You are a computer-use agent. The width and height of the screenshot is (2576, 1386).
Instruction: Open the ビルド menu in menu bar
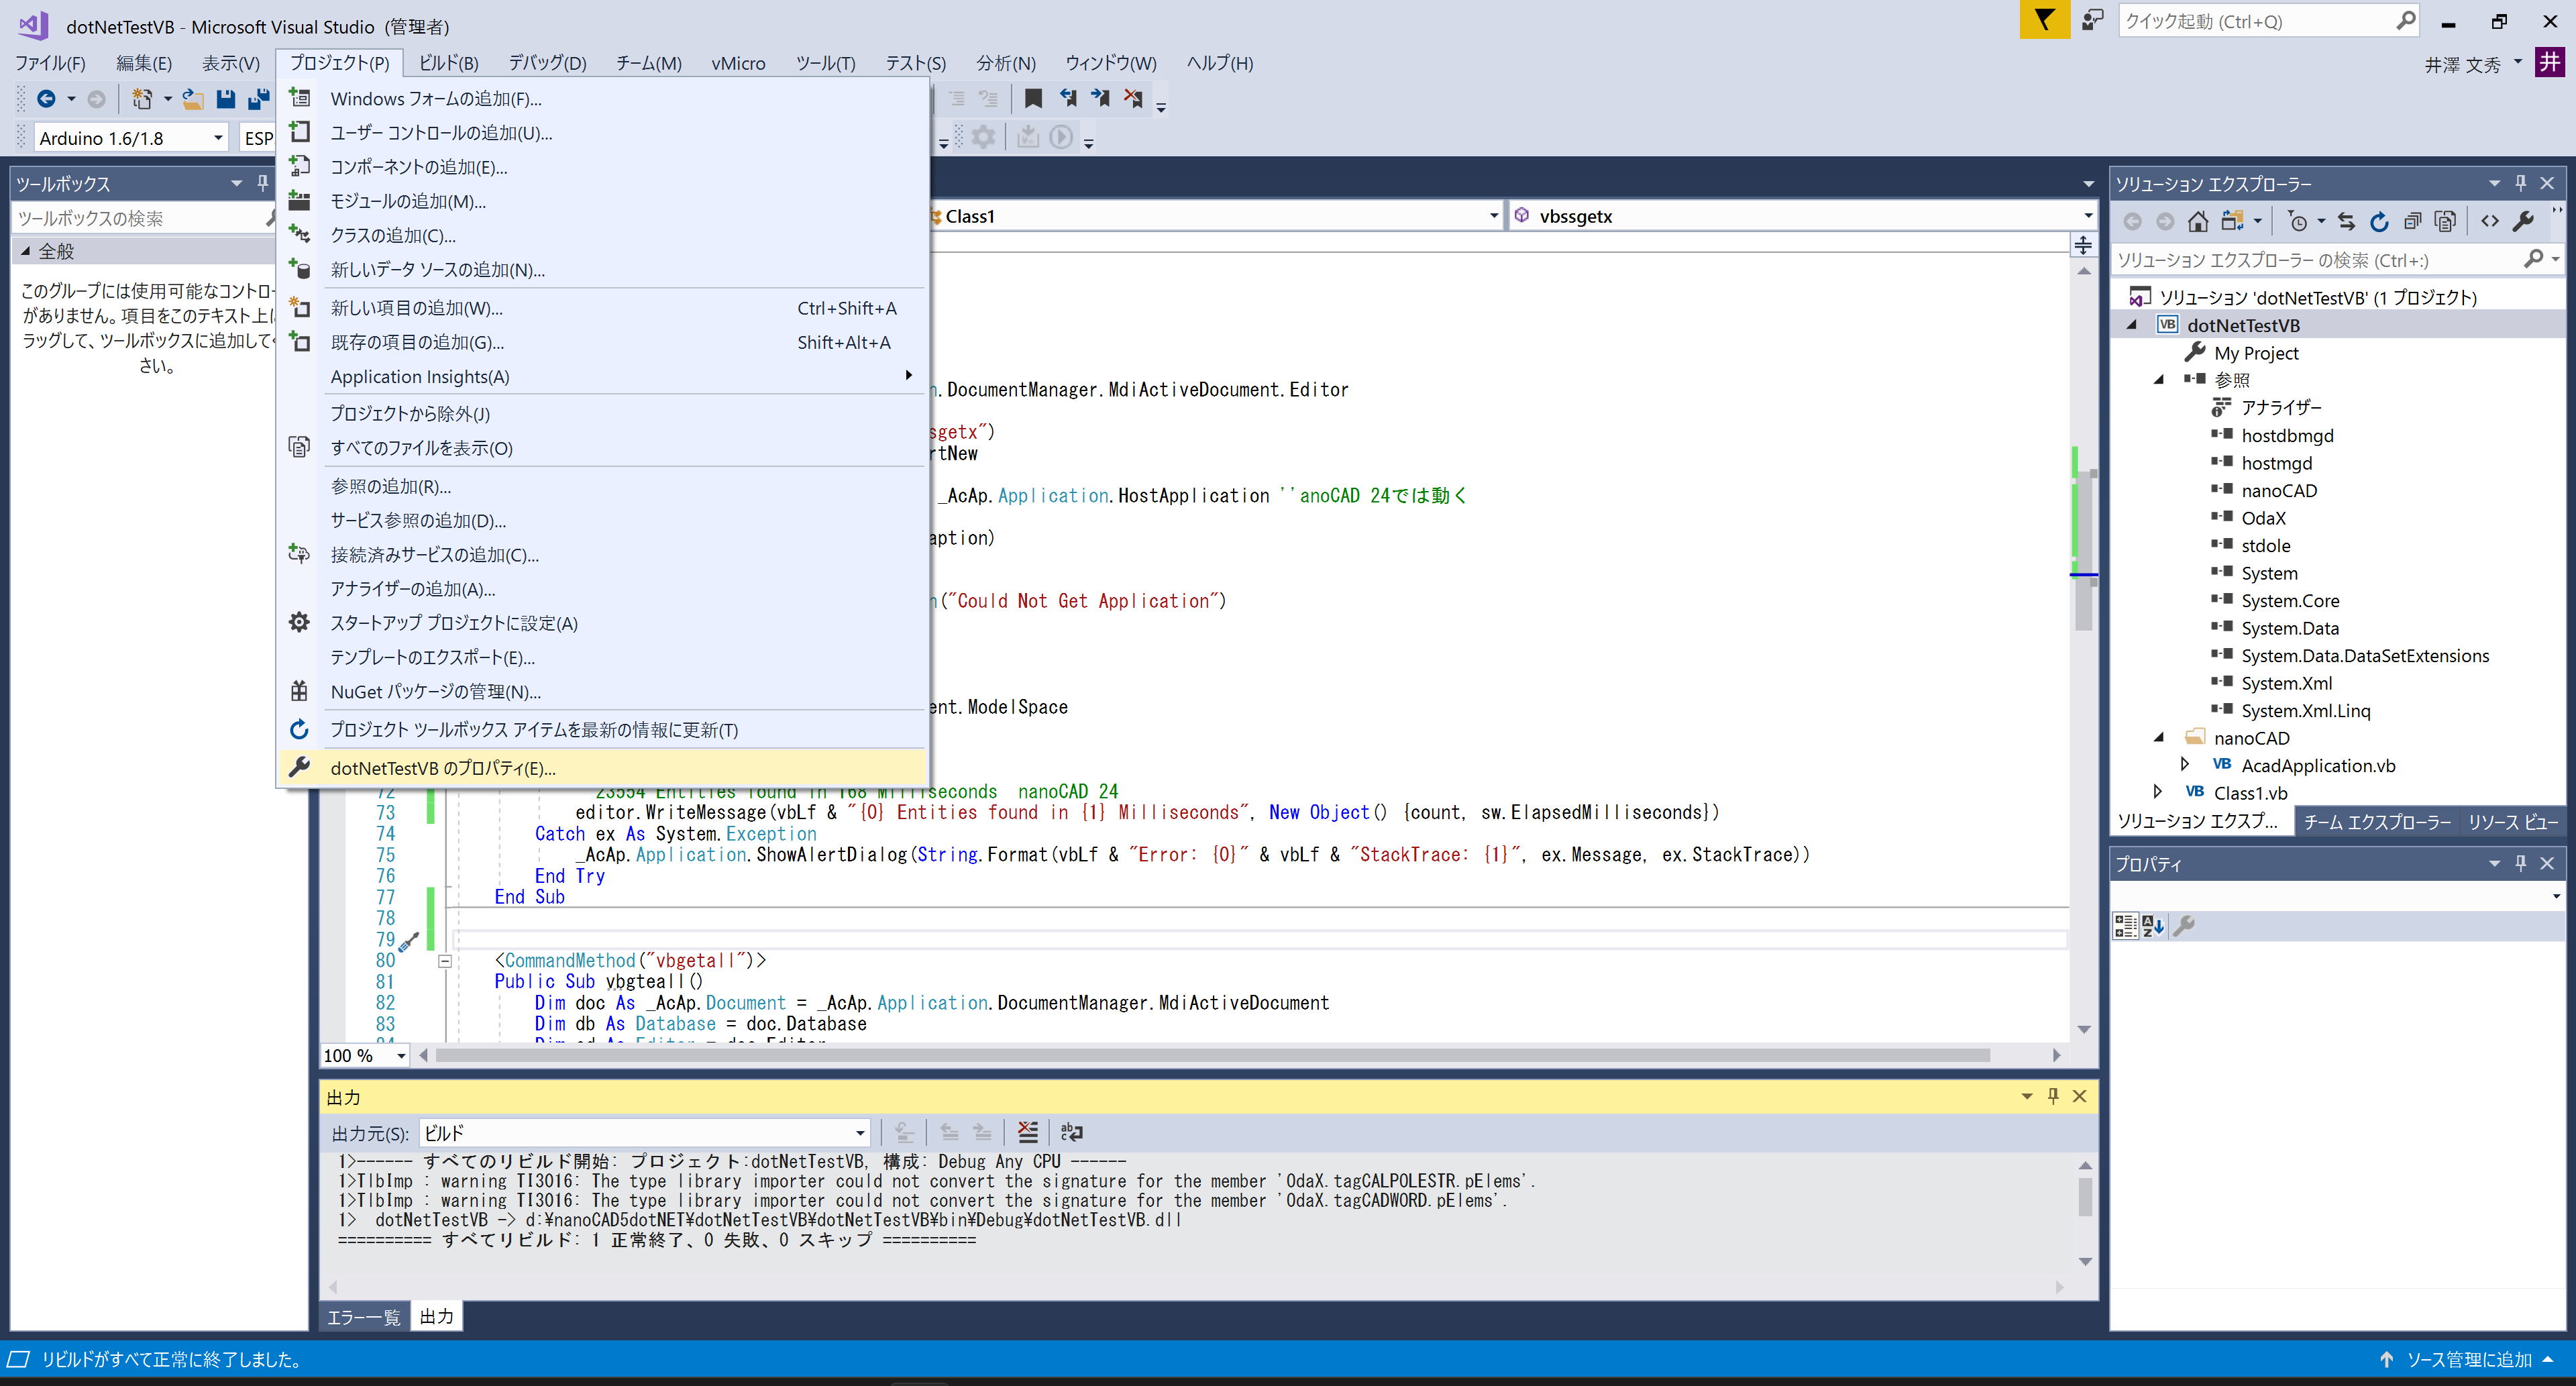click(448, 63)
